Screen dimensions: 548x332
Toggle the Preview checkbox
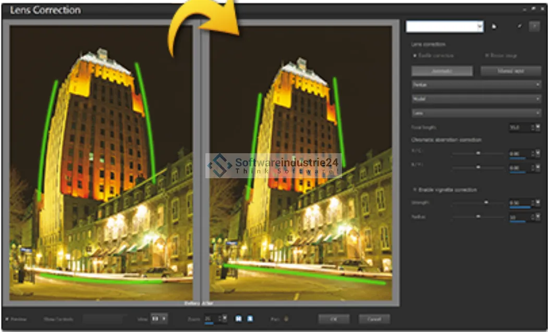click(x=7, y=319)
